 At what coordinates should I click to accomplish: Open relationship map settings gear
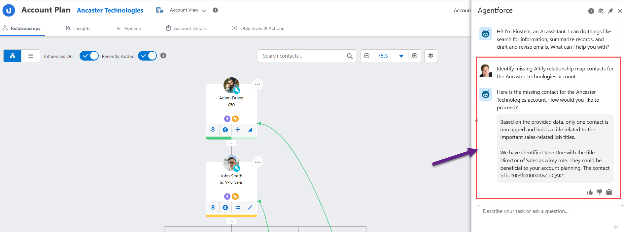coord(431,56)
